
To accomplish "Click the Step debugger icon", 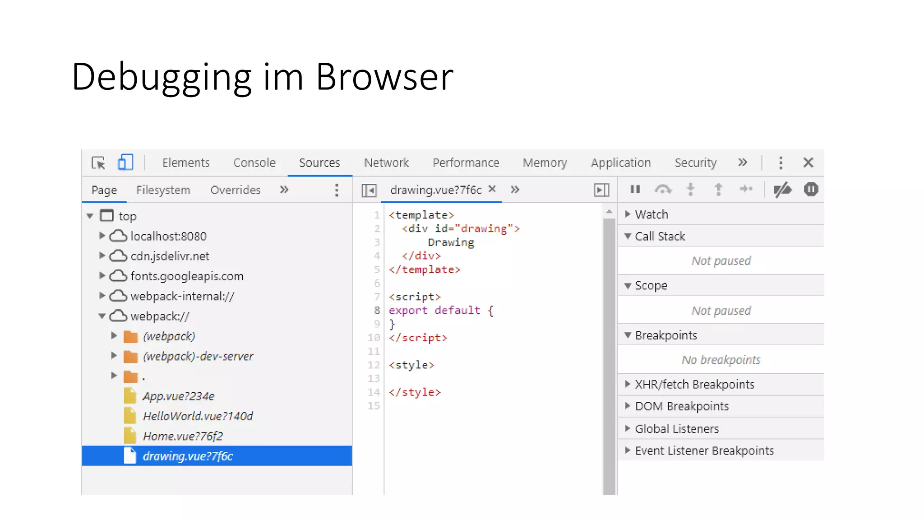I will [746, 189].
